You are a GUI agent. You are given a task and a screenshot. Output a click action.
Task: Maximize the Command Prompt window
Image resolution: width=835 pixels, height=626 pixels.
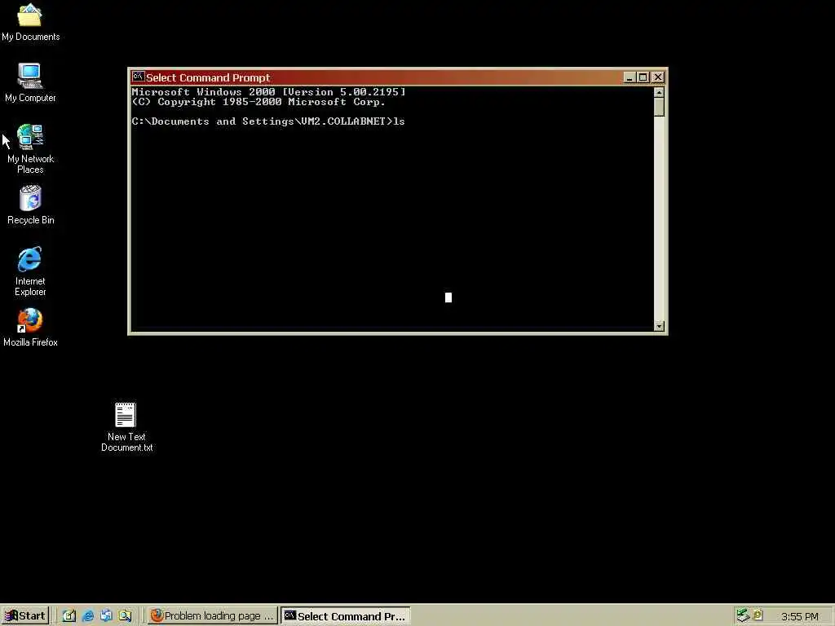point(643,77)
